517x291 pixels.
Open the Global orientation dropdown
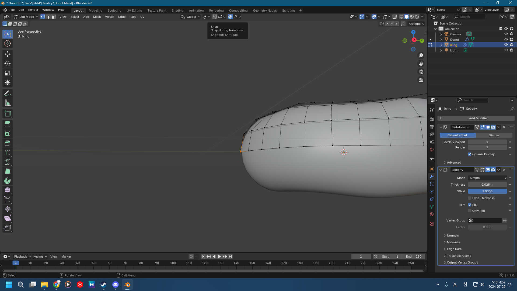tap(191, 17)
